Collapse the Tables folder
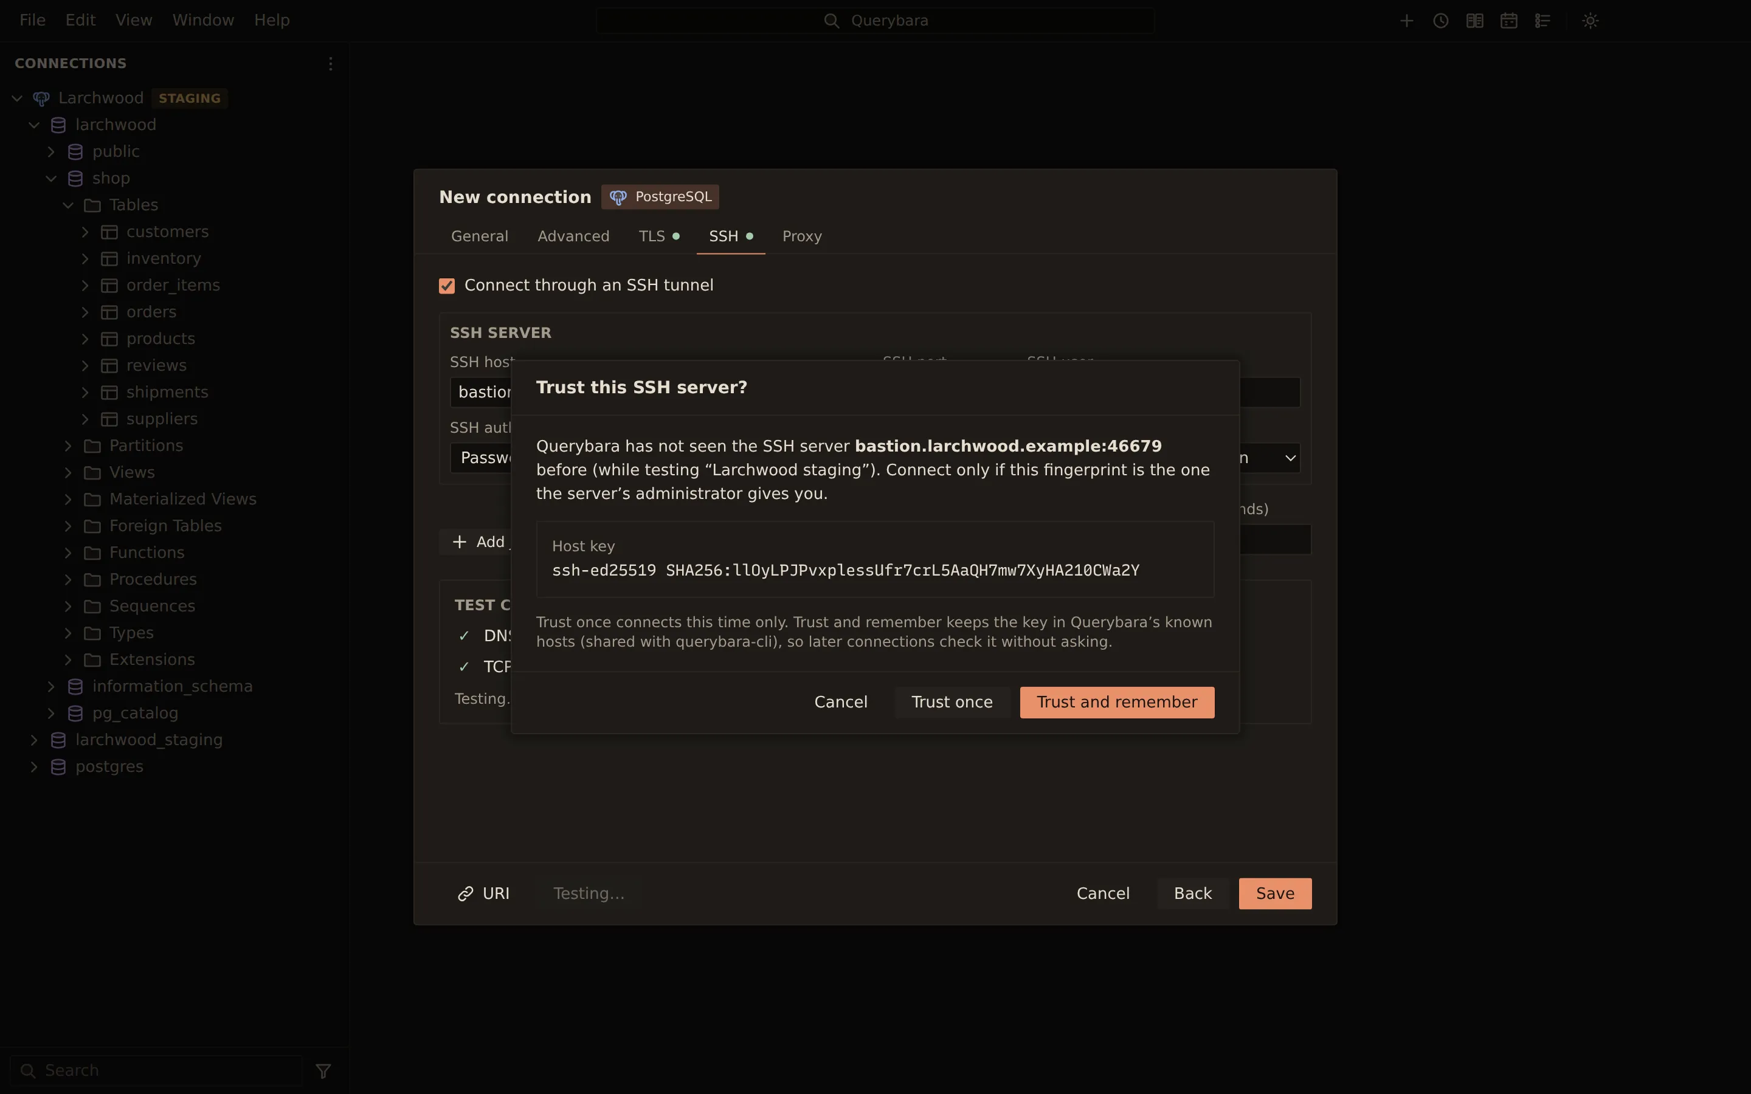 (68, 205)
